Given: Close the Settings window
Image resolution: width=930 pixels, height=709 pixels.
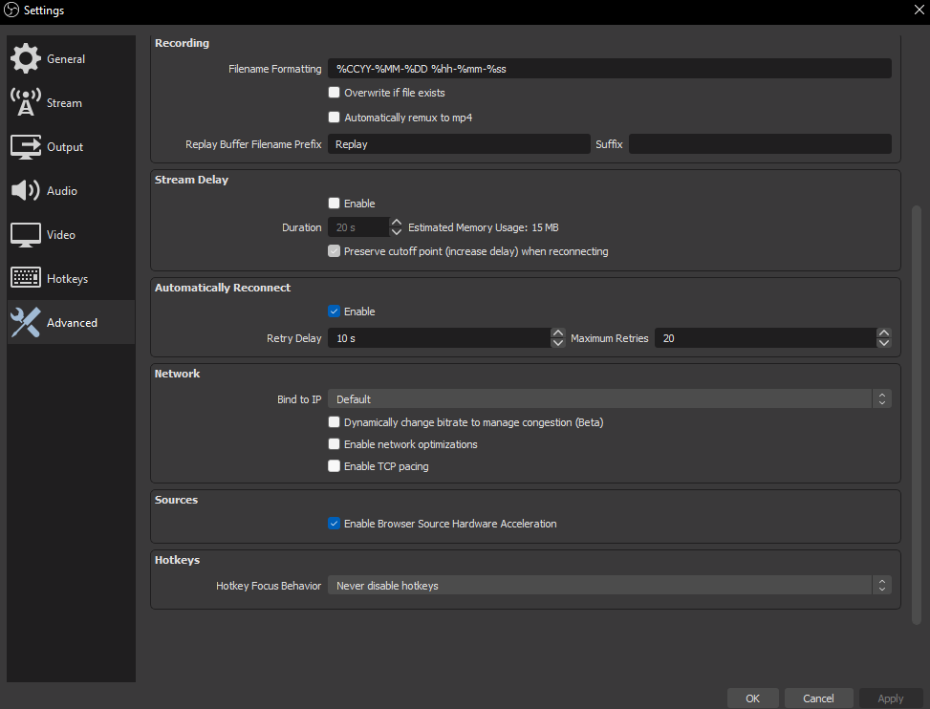Looking at the screenshot, I should tap(919, 11).
